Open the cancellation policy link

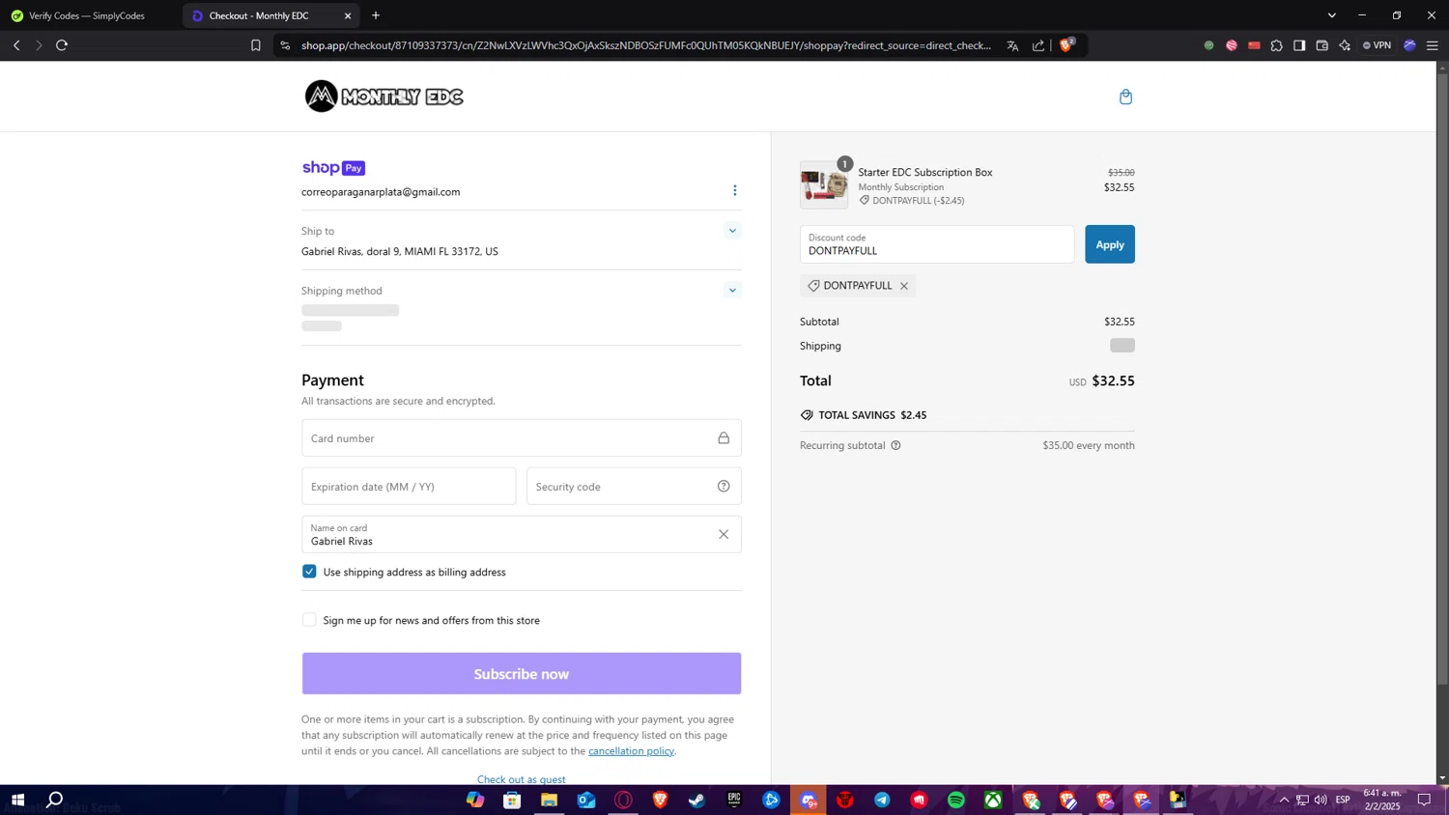click(x=631, y=751)
